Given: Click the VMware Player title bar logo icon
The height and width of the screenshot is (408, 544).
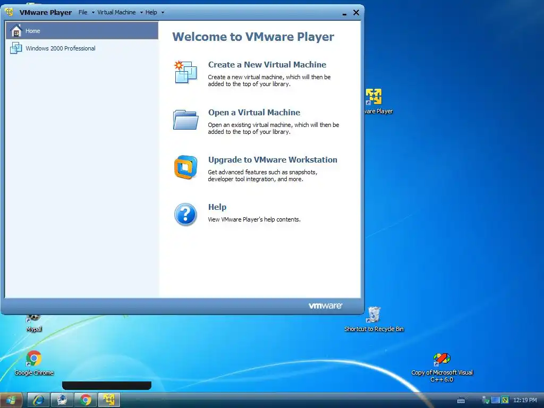Looking at the screenshot, I should (9, 12).
